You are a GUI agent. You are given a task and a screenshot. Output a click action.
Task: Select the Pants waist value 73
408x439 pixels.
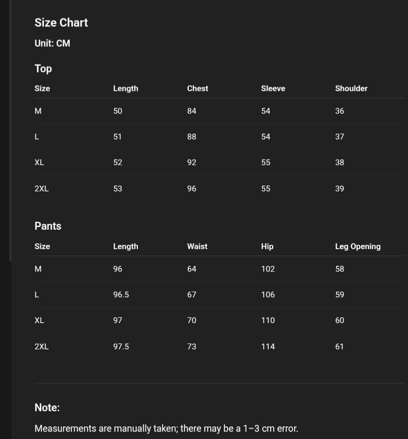point(192,347)
